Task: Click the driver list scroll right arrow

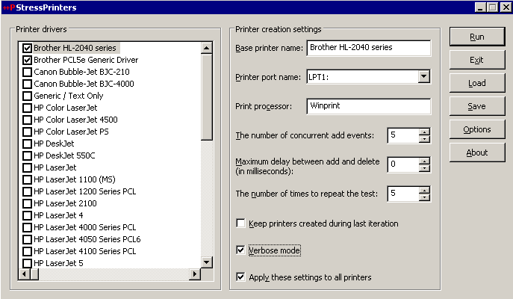Action: point(195,274)
